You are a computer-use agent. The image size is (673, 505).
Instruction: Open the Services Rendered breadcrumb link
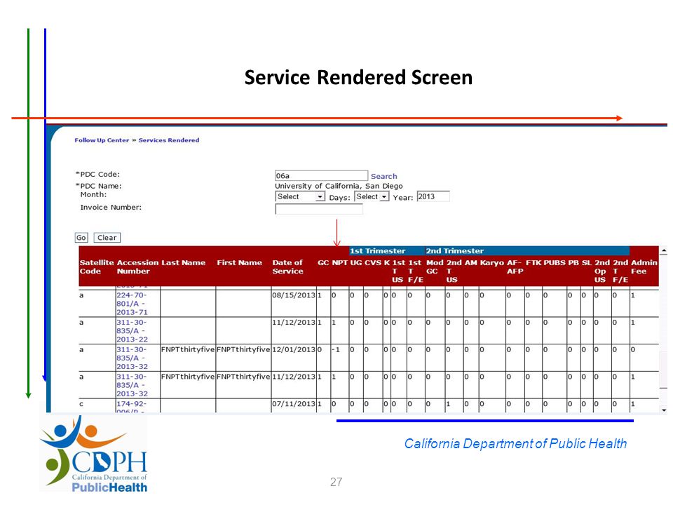(x=169, y=140)
